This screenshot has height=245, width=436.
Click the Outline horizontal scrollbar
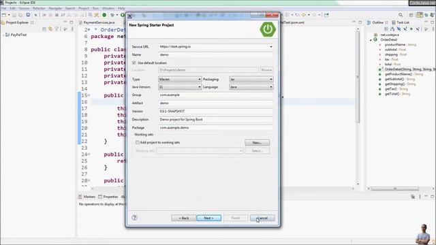[395, 189]
